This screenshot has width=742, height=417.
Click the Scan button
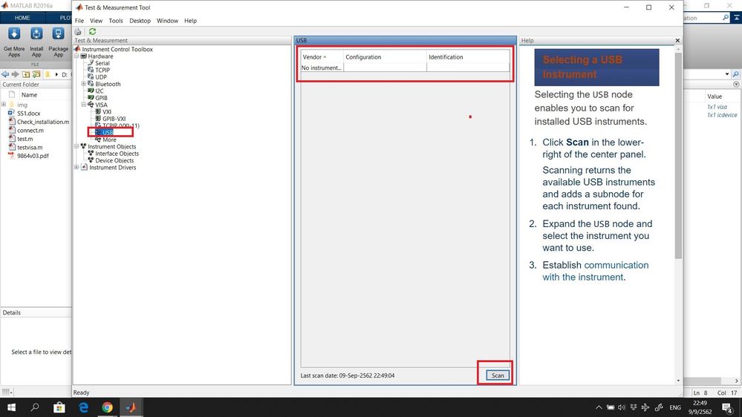(x=498, y=375)
